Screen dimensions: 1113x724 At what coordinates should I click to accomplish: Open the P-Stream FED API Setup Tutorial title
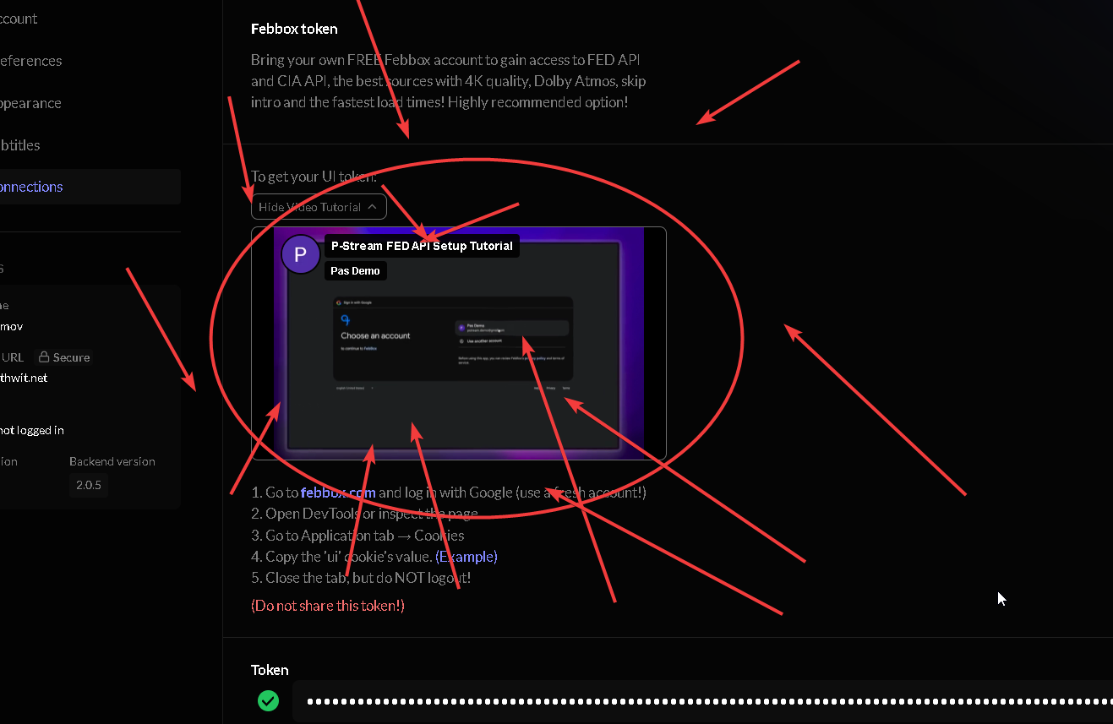pyautogui.click(x=422, y=246)
